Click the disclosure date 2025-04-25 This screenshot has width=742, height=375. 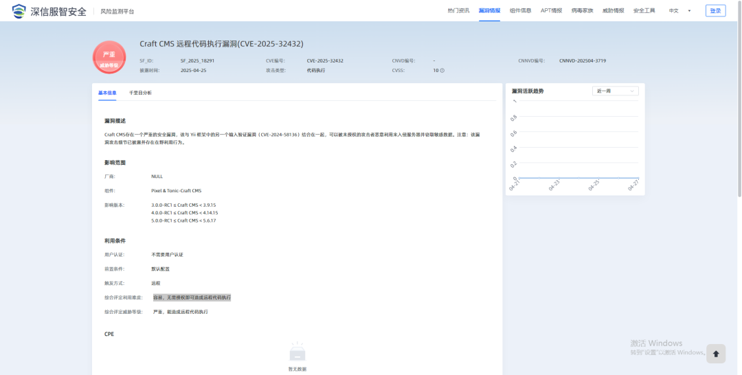[194, 71]
